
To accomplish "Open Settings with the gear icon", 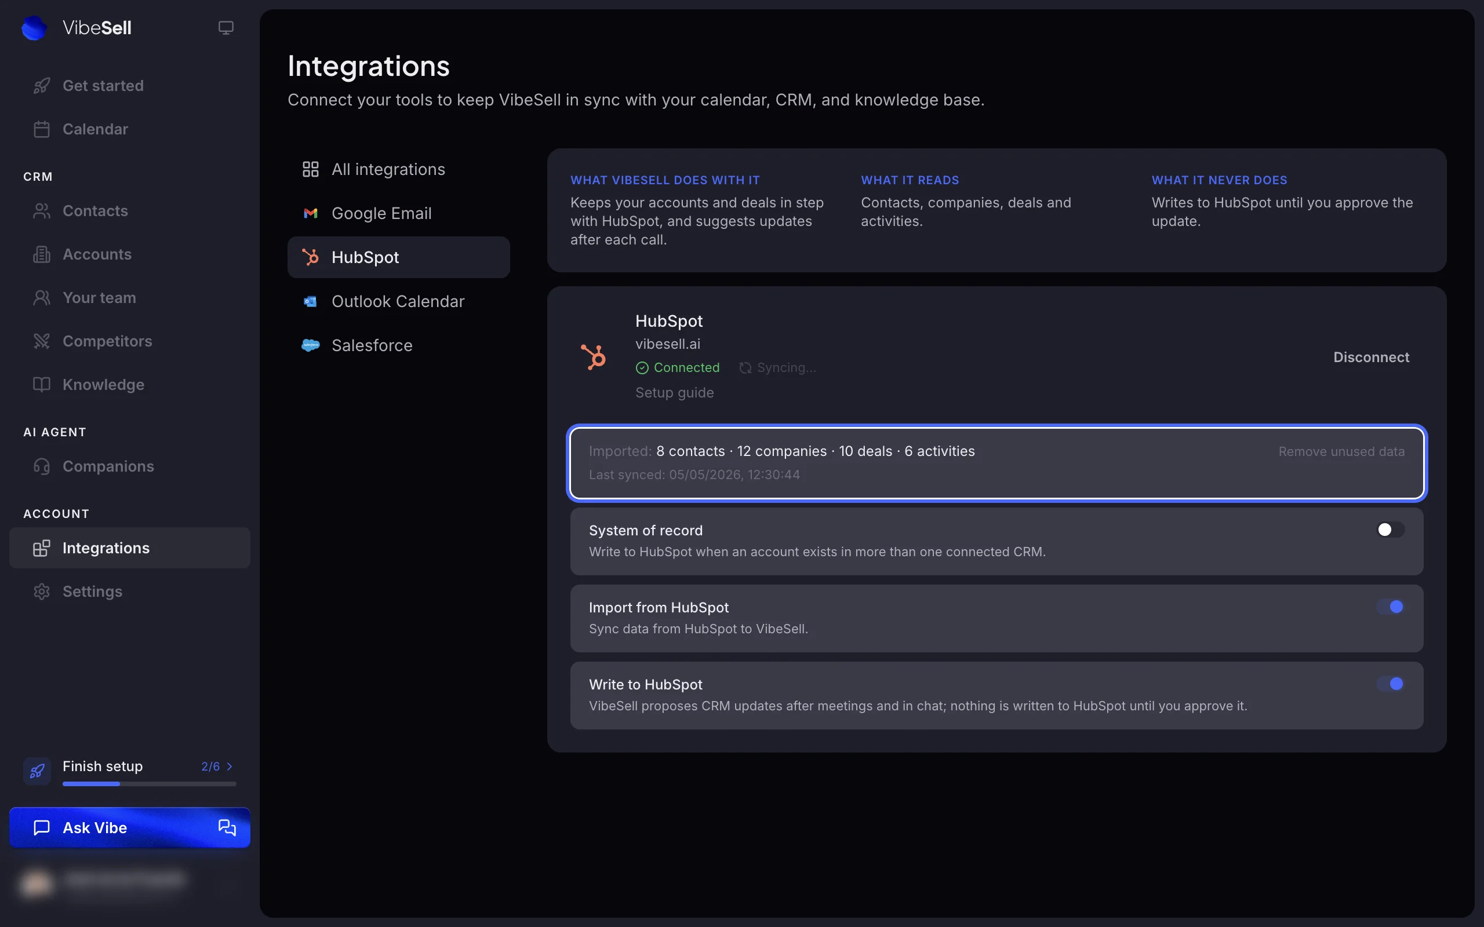I will click(x=129, y=592).
